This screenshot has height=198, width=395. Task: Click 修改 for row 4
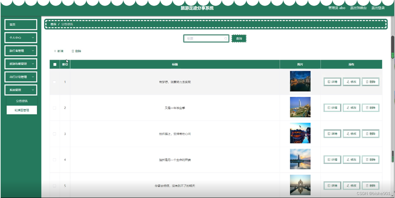click(x=351, y=159)
